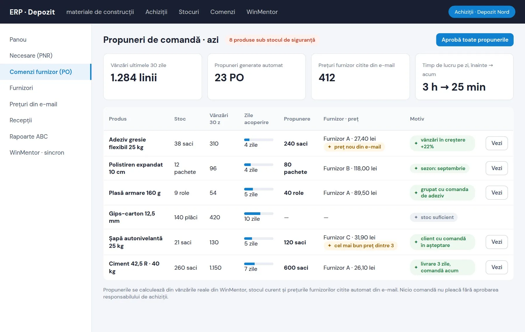
Task: Click sparkle icon in 'preț nou din e-mail' badge
Action: coord(330,147)
